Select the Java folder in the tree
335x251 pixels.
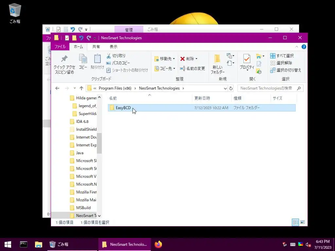(80, 153)
